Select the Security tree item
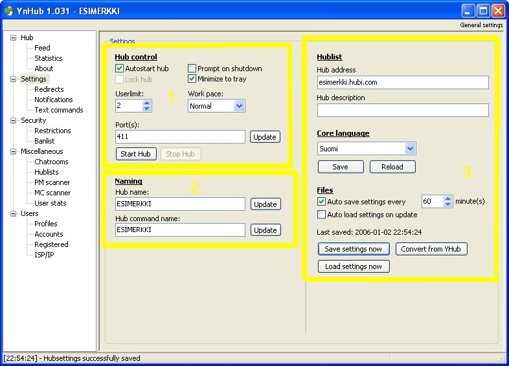 point(34,120)
